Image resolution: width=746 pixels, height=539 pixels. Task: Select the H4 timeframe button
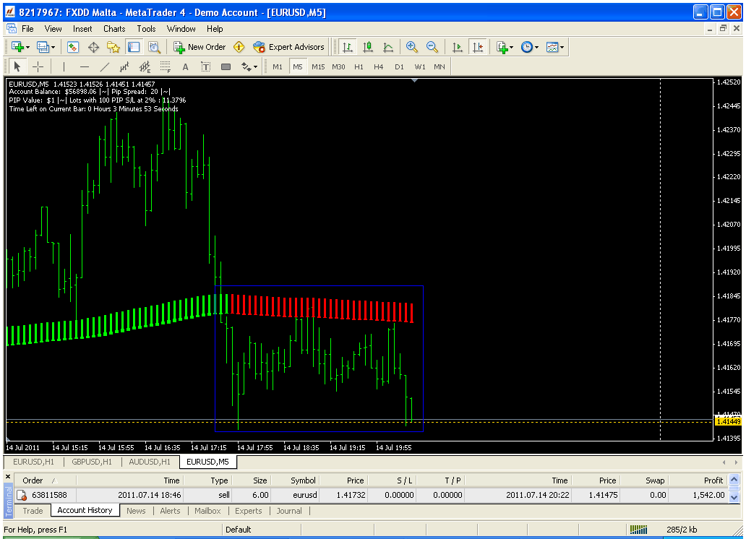click(379, 66)
